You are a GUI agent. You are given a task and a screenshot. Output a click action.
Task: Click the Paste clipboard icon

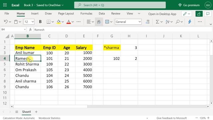point(16,22)
